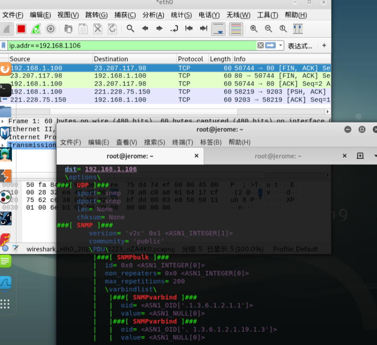The width and height of the screenshot is (377, 345).
Task: Toggle packet list colorization
Action: click(236, 29)
